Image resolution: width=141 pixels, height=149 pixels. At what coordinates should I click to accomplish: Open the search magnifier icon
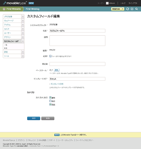click(136, 9)
